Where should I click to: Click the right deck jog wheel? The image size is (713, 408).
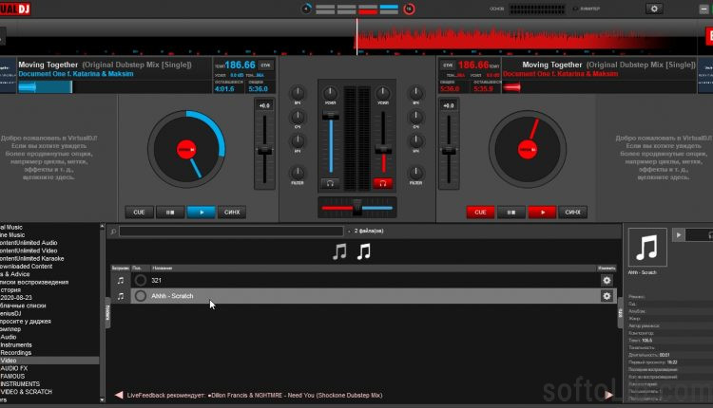[528, 149]
